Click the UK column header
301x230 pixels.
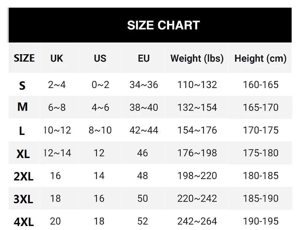(57, 58)
